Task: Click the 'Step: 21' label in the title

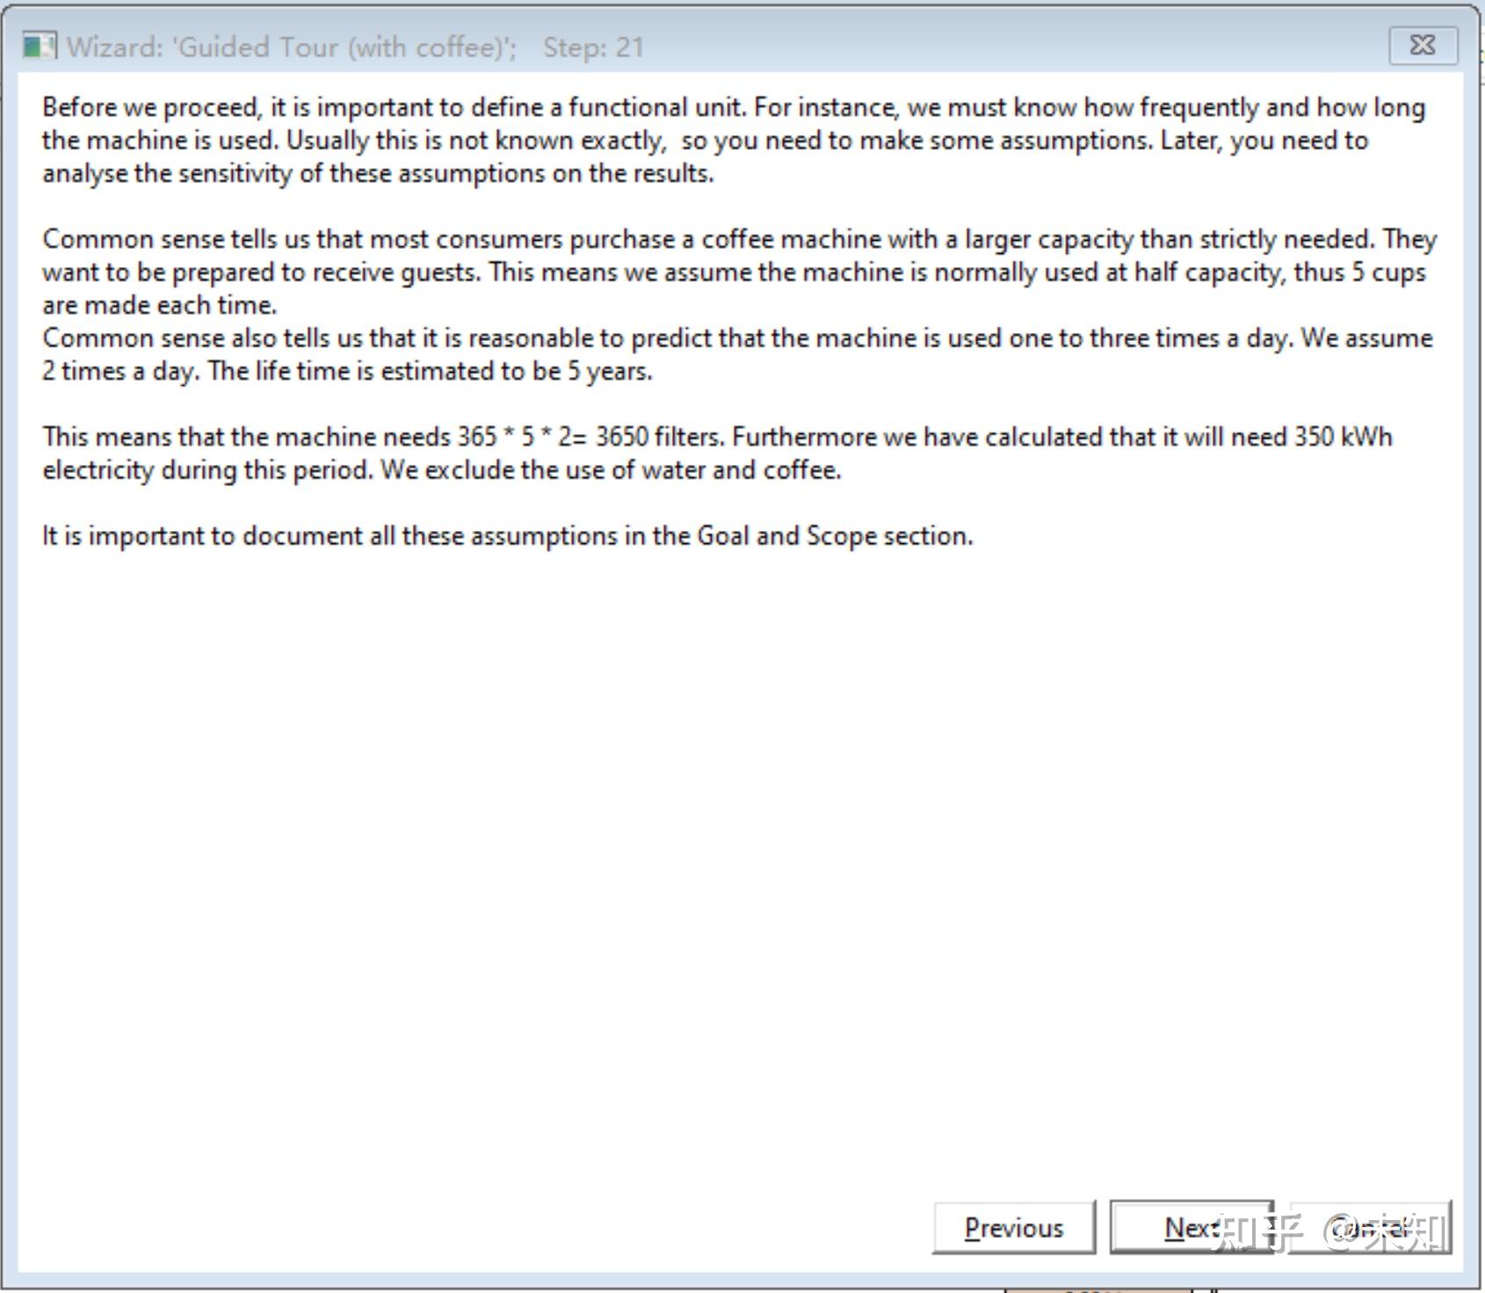Action: (x=593, y=47)
